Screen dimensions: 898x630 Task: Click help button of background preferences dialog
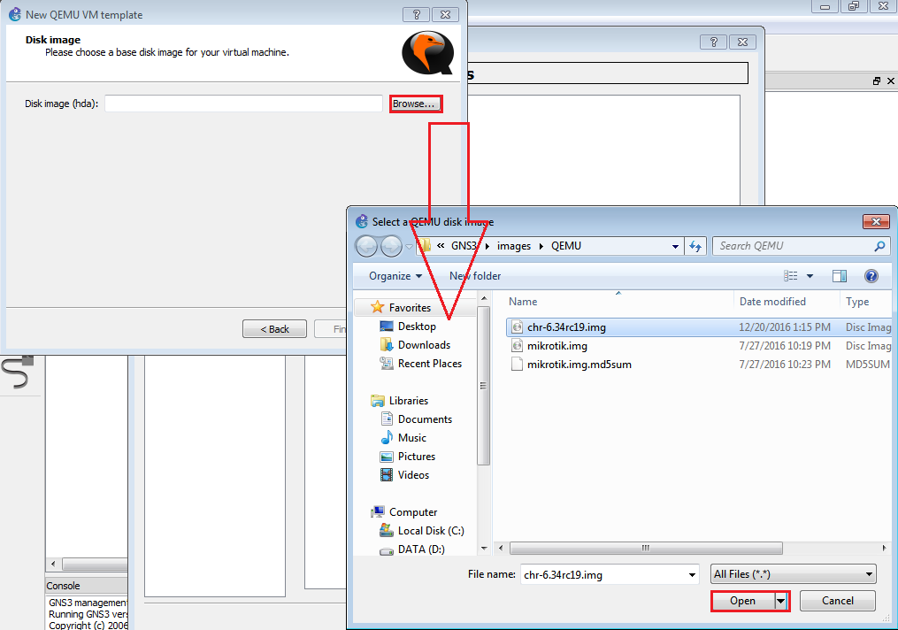(714, 42)
